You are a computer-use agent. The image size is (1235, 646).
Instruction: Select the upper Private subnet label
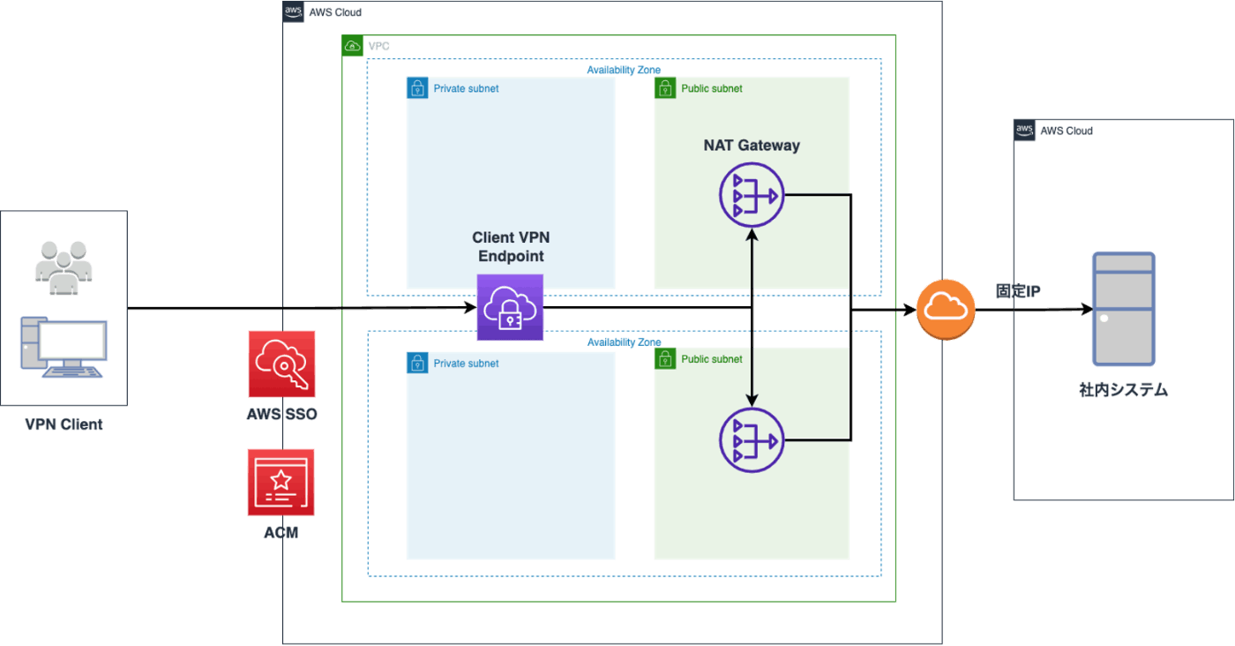[466, 88]
